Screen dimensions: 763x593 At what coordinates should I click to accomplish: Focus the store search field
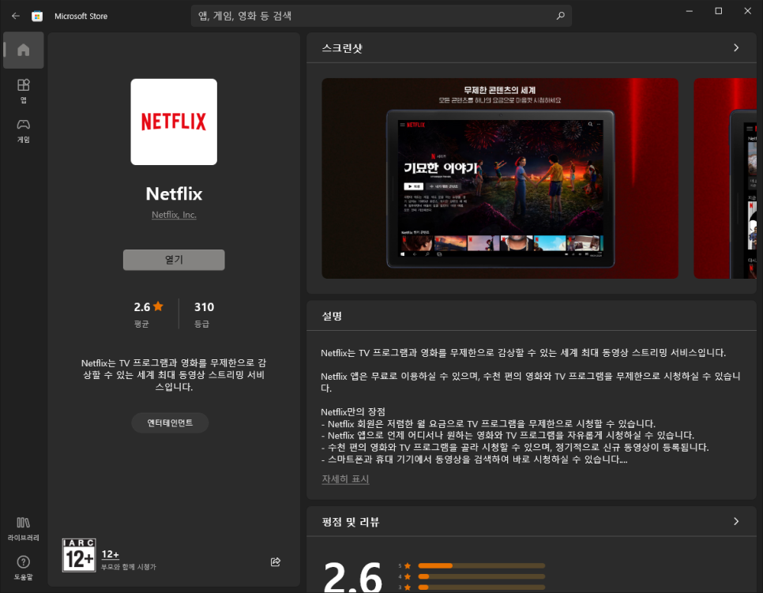click(x=381, y=16)
